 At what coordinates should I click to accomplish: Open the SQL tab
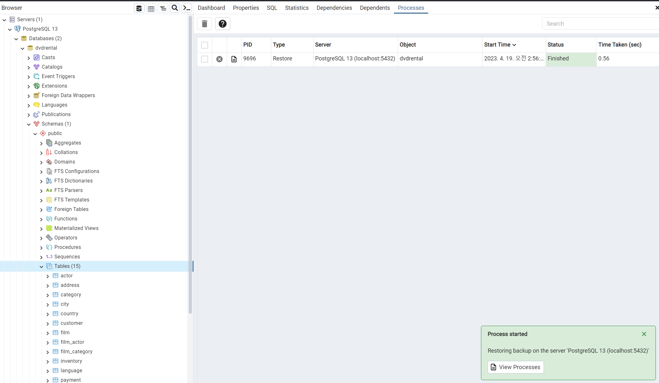(x=272, y=8)
